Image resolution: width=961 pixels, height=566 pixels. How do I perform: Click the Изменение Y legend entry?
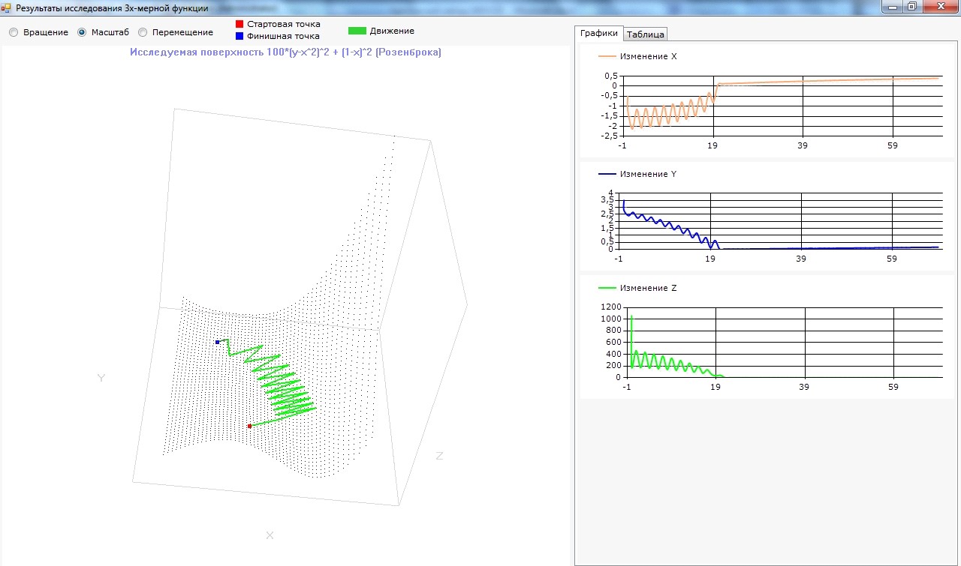[637, 174]
